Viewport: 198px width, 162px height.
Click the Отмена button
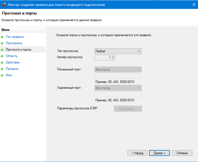182,153
